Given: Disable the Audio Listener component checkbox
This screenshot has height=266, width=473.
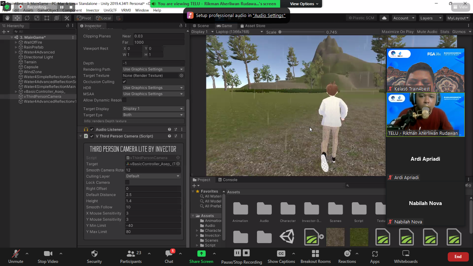Looking at the screenshot, I should [92, 130].
